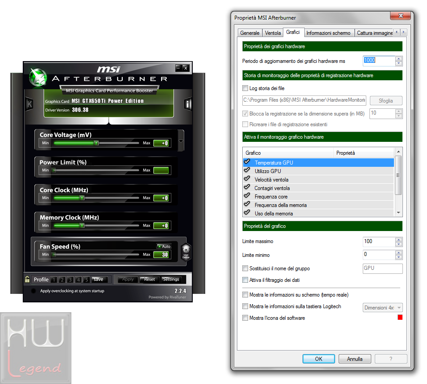Expand the Core Voltage side arrow

pyautogui.click(x=181, y=141)
